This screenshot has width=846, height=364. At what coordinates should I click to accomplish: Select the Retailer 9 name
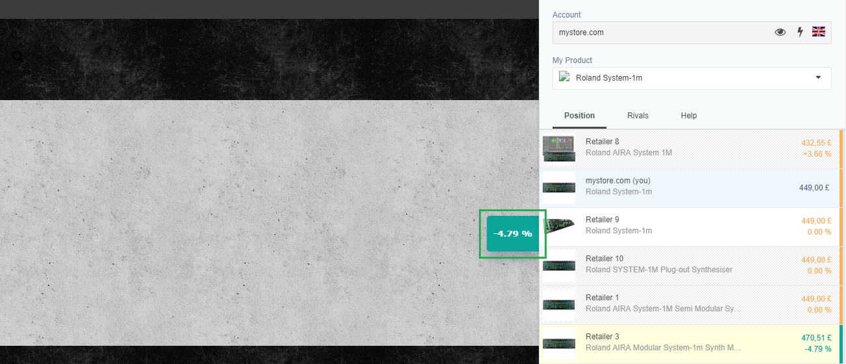(x=603, y=220)
